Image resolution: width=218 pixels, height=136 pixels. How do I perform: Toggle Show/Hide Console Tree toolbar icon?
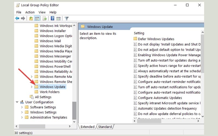37,18
